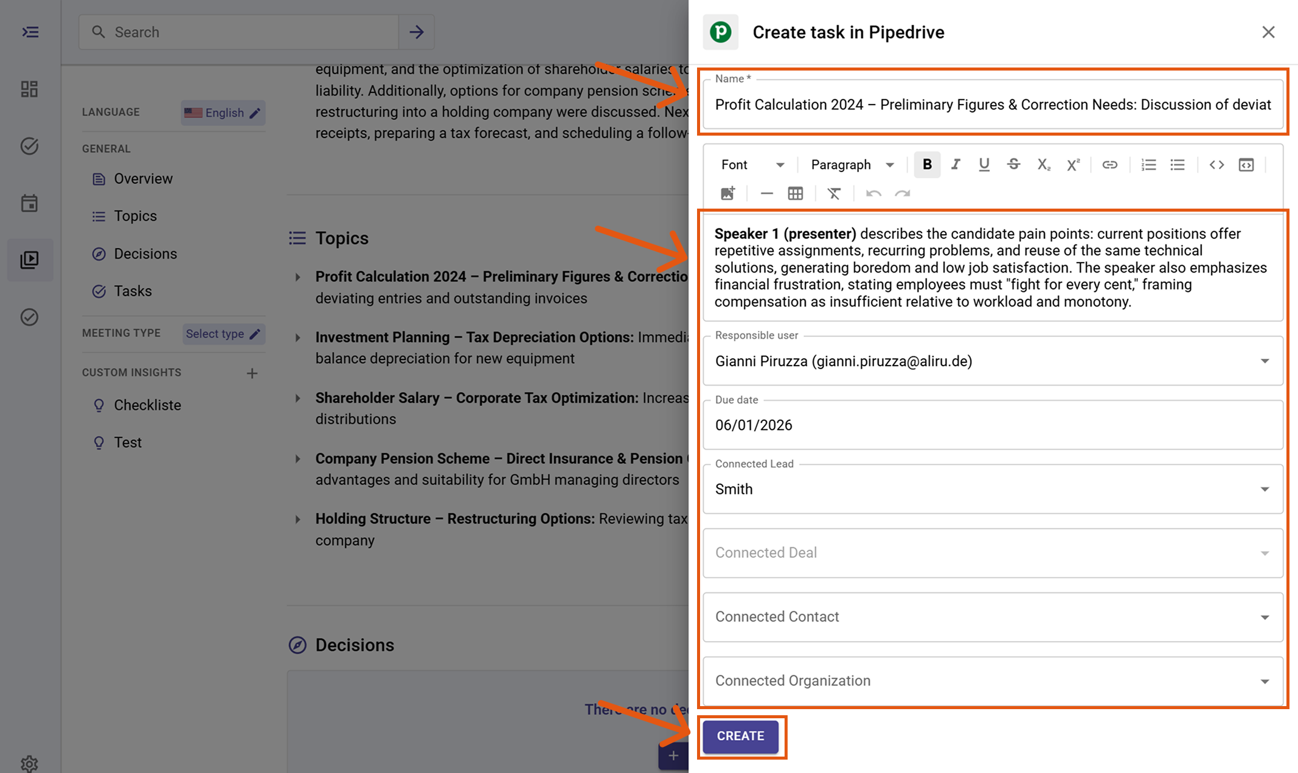This screenshot has height=773, width=1298.
Task: Expand the Holding Structure topic
Action: [x=297, y=519]
